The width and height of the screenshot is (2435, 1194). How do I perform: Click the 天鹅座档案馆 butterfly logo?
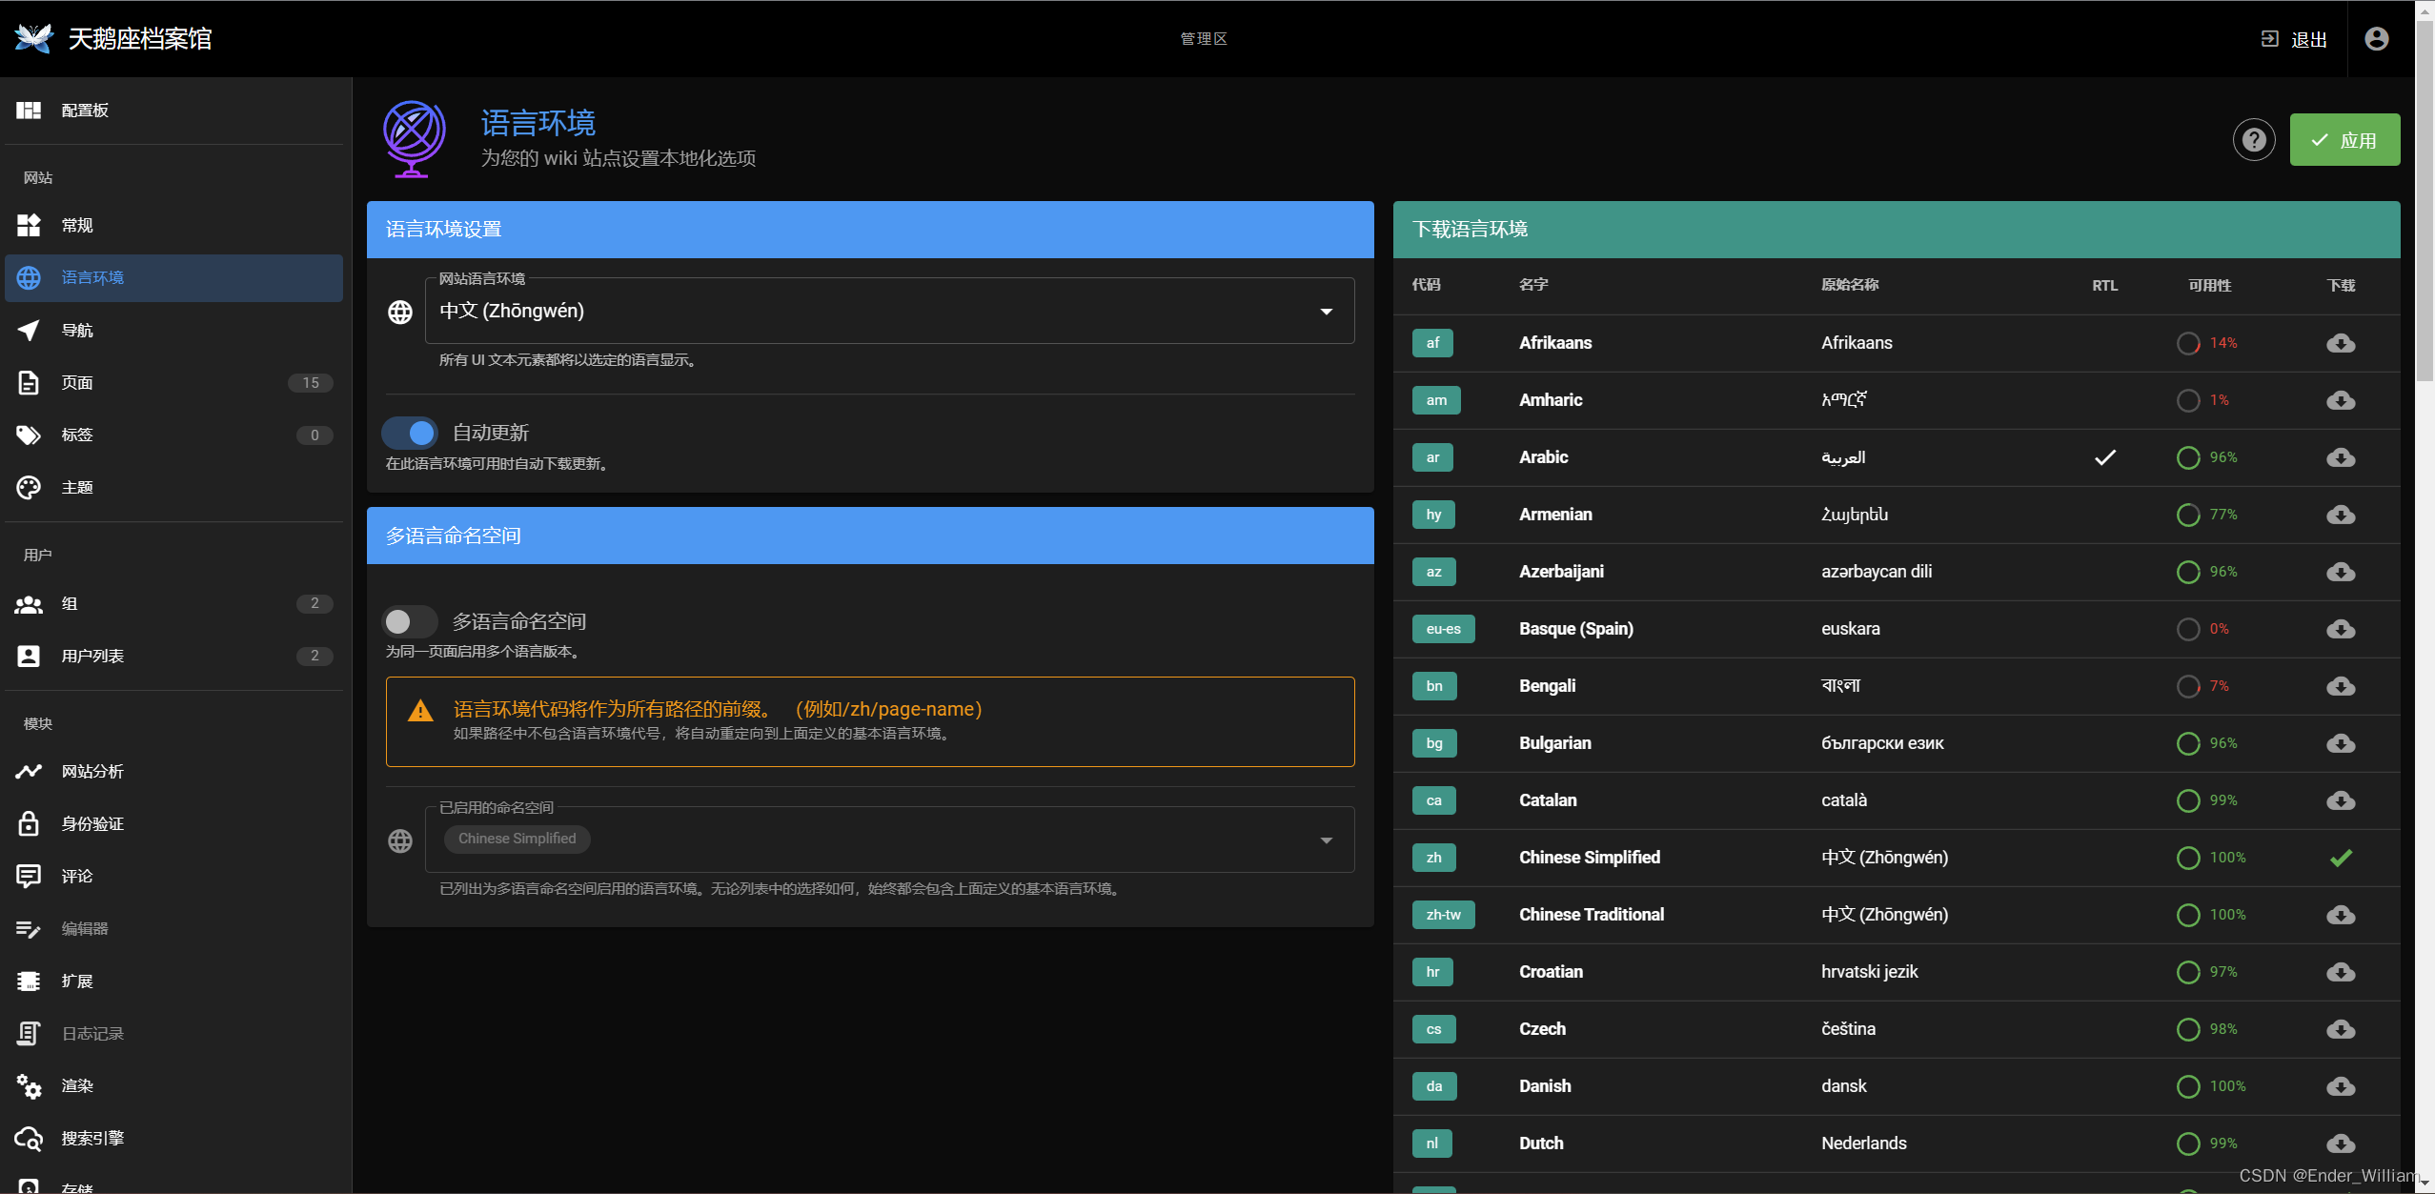click(x=33, y=38)
